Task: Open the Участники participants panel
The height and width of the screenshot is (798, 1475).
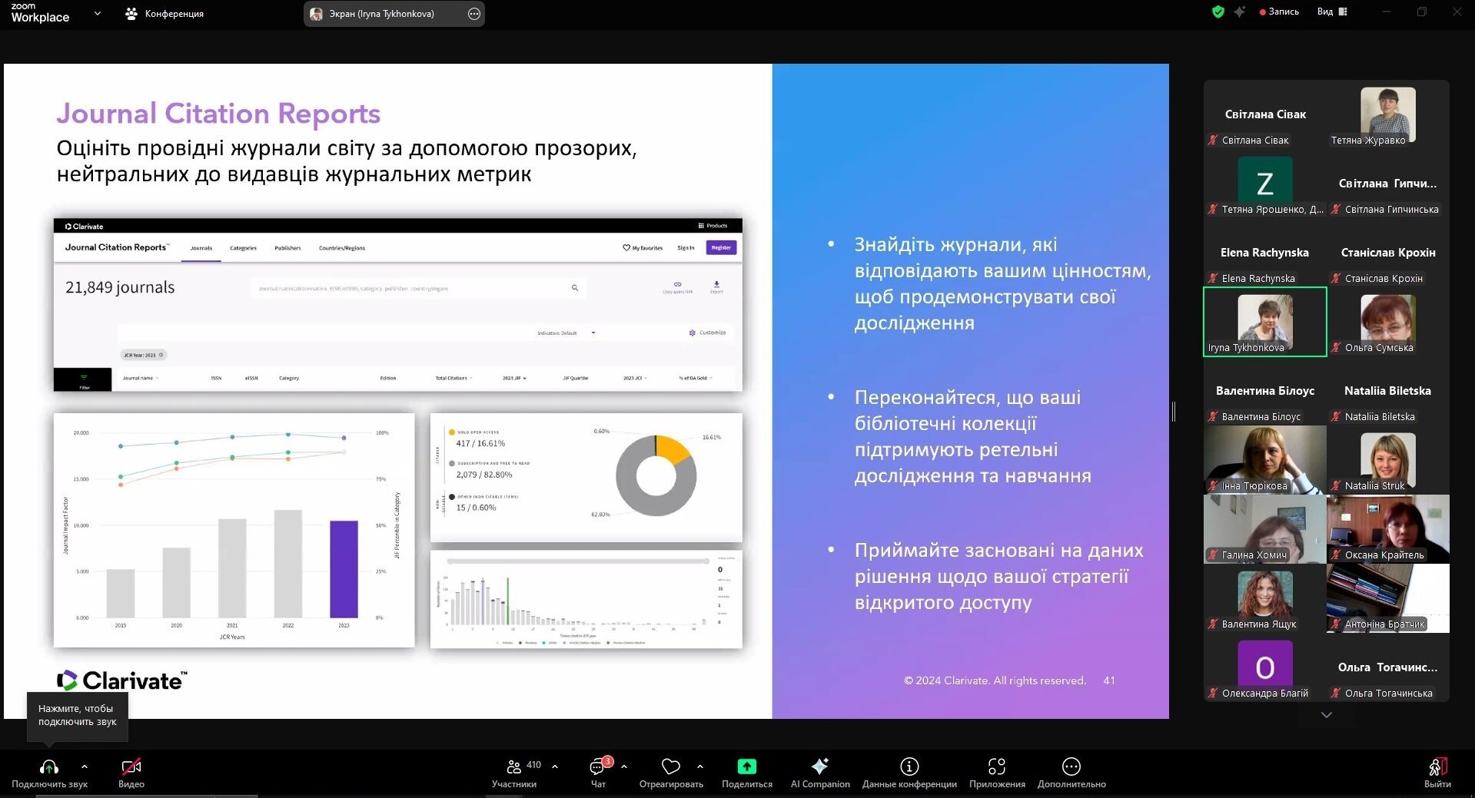Action: point(514,767)
